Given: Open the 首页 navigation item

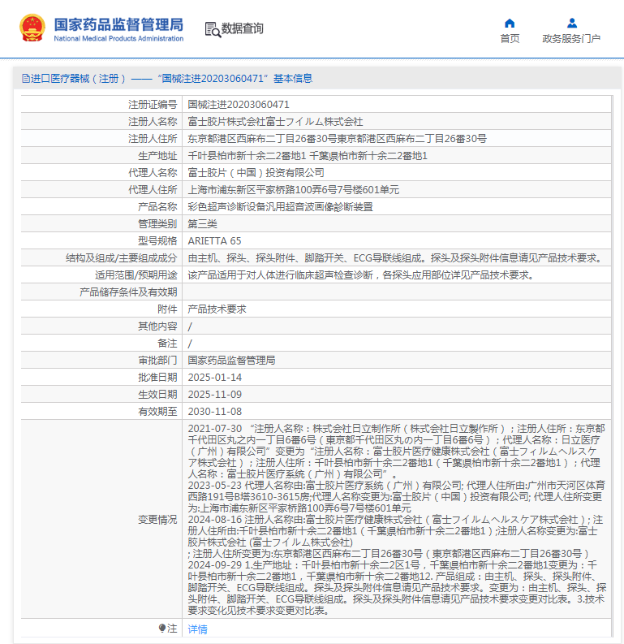Looking at the screenshot, I should [x=510, y=38].
